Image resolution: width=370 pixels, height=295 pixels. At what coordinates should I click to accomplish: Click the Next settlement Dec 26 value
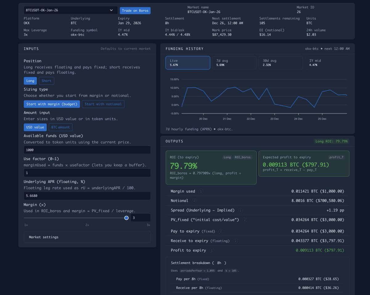228,23
